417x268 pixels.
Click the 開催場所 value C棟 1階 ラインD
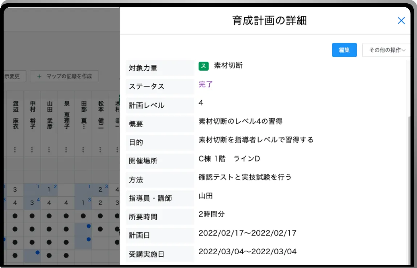[x=229, y=159]
